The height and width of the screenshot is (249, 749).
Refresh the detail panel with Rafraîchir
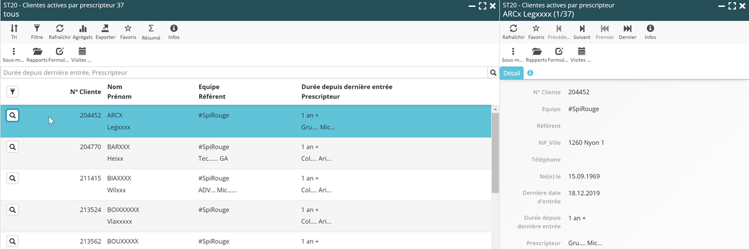[513, 32]
